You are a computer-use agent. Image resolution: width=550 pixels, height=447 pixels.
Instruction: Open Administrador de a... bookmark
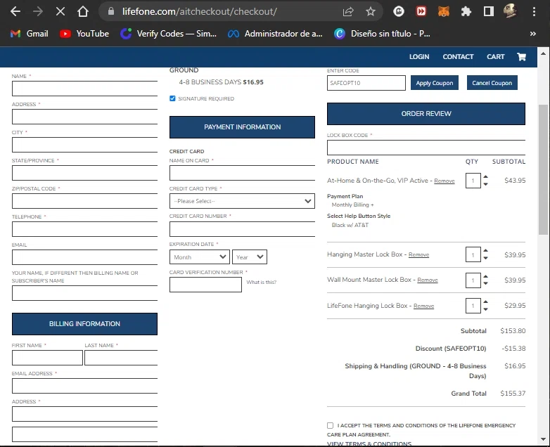click(x=275, y=34)
